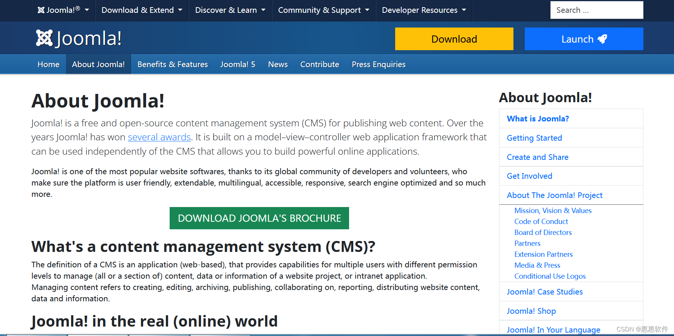Open the Partners sublink
The width and height of the screenshot is (674, 336).
[x=527, y=244]
